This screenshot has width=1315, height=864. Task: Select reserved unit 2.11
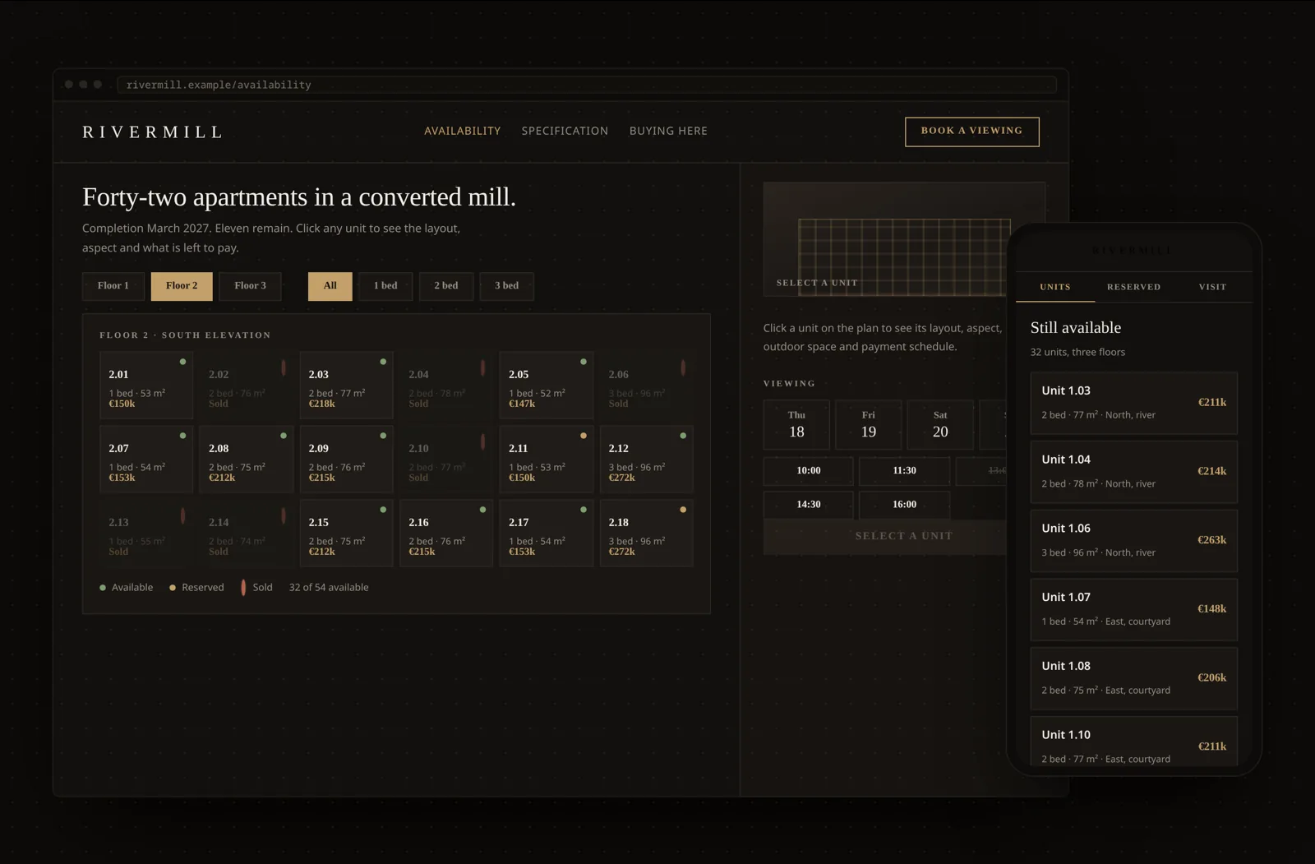point(547,460)
